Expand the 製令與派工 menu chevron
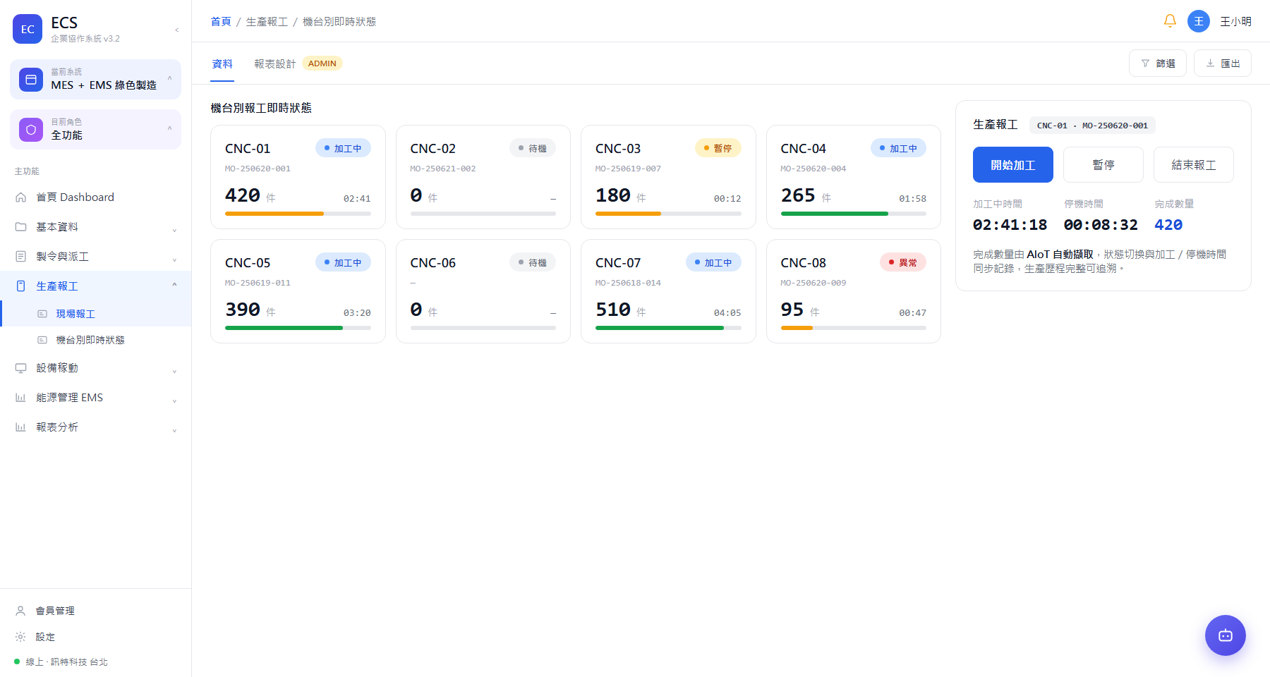This screenshot has height=677, width=1270. [174, 260]
